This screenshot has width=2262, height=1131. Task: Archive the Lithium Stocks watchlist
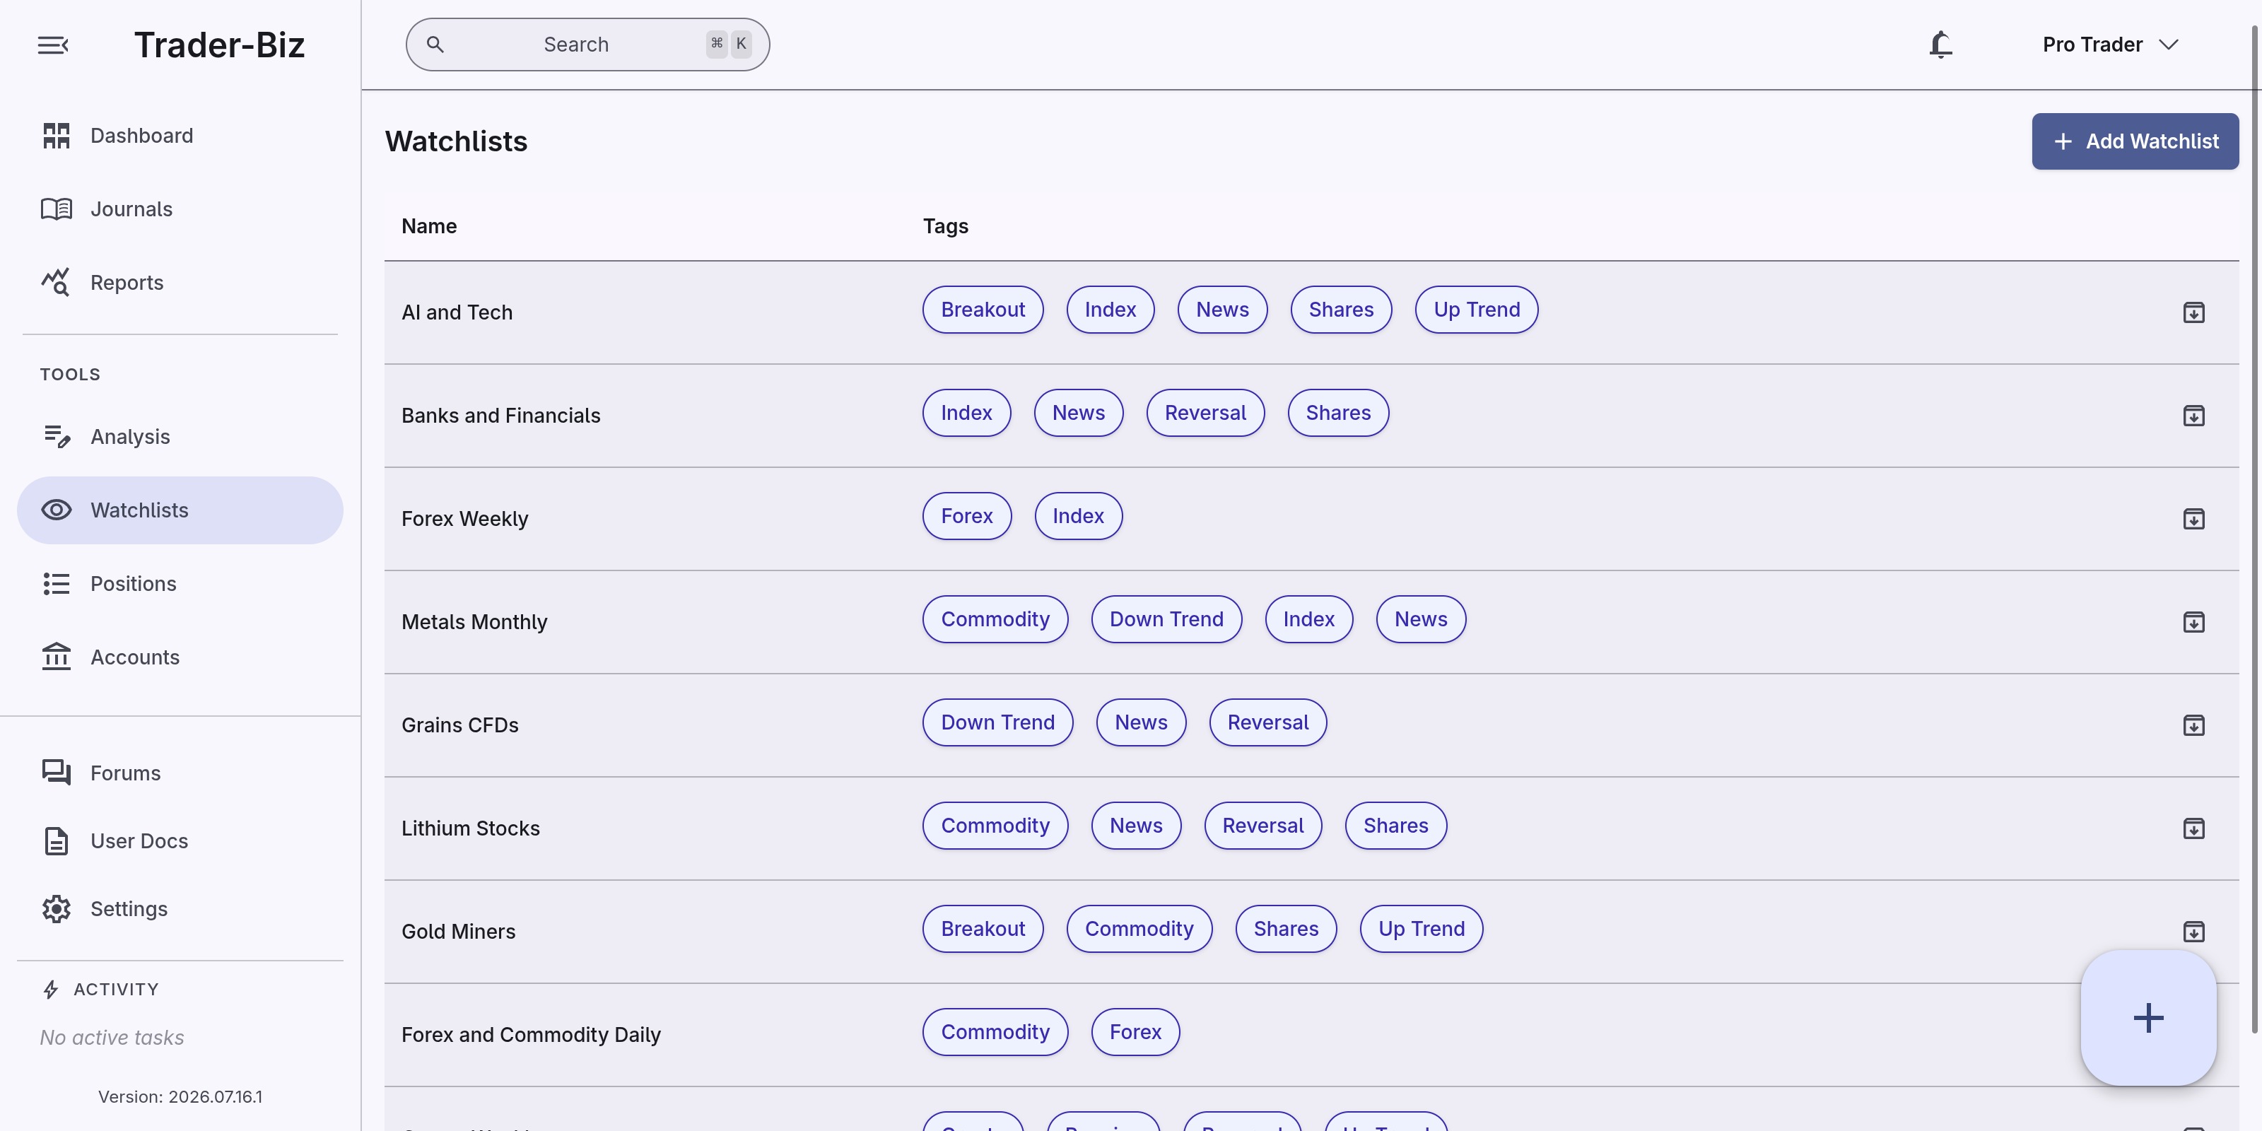click(x=2193, y=828)
